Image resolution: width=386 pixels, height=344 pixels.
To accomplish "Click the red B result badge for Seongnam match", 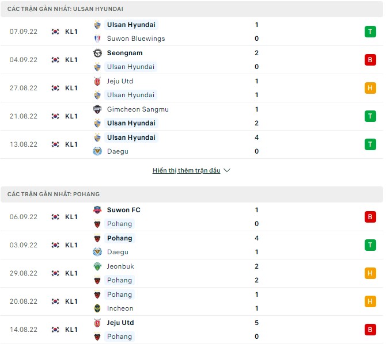I will click(370, 60).
